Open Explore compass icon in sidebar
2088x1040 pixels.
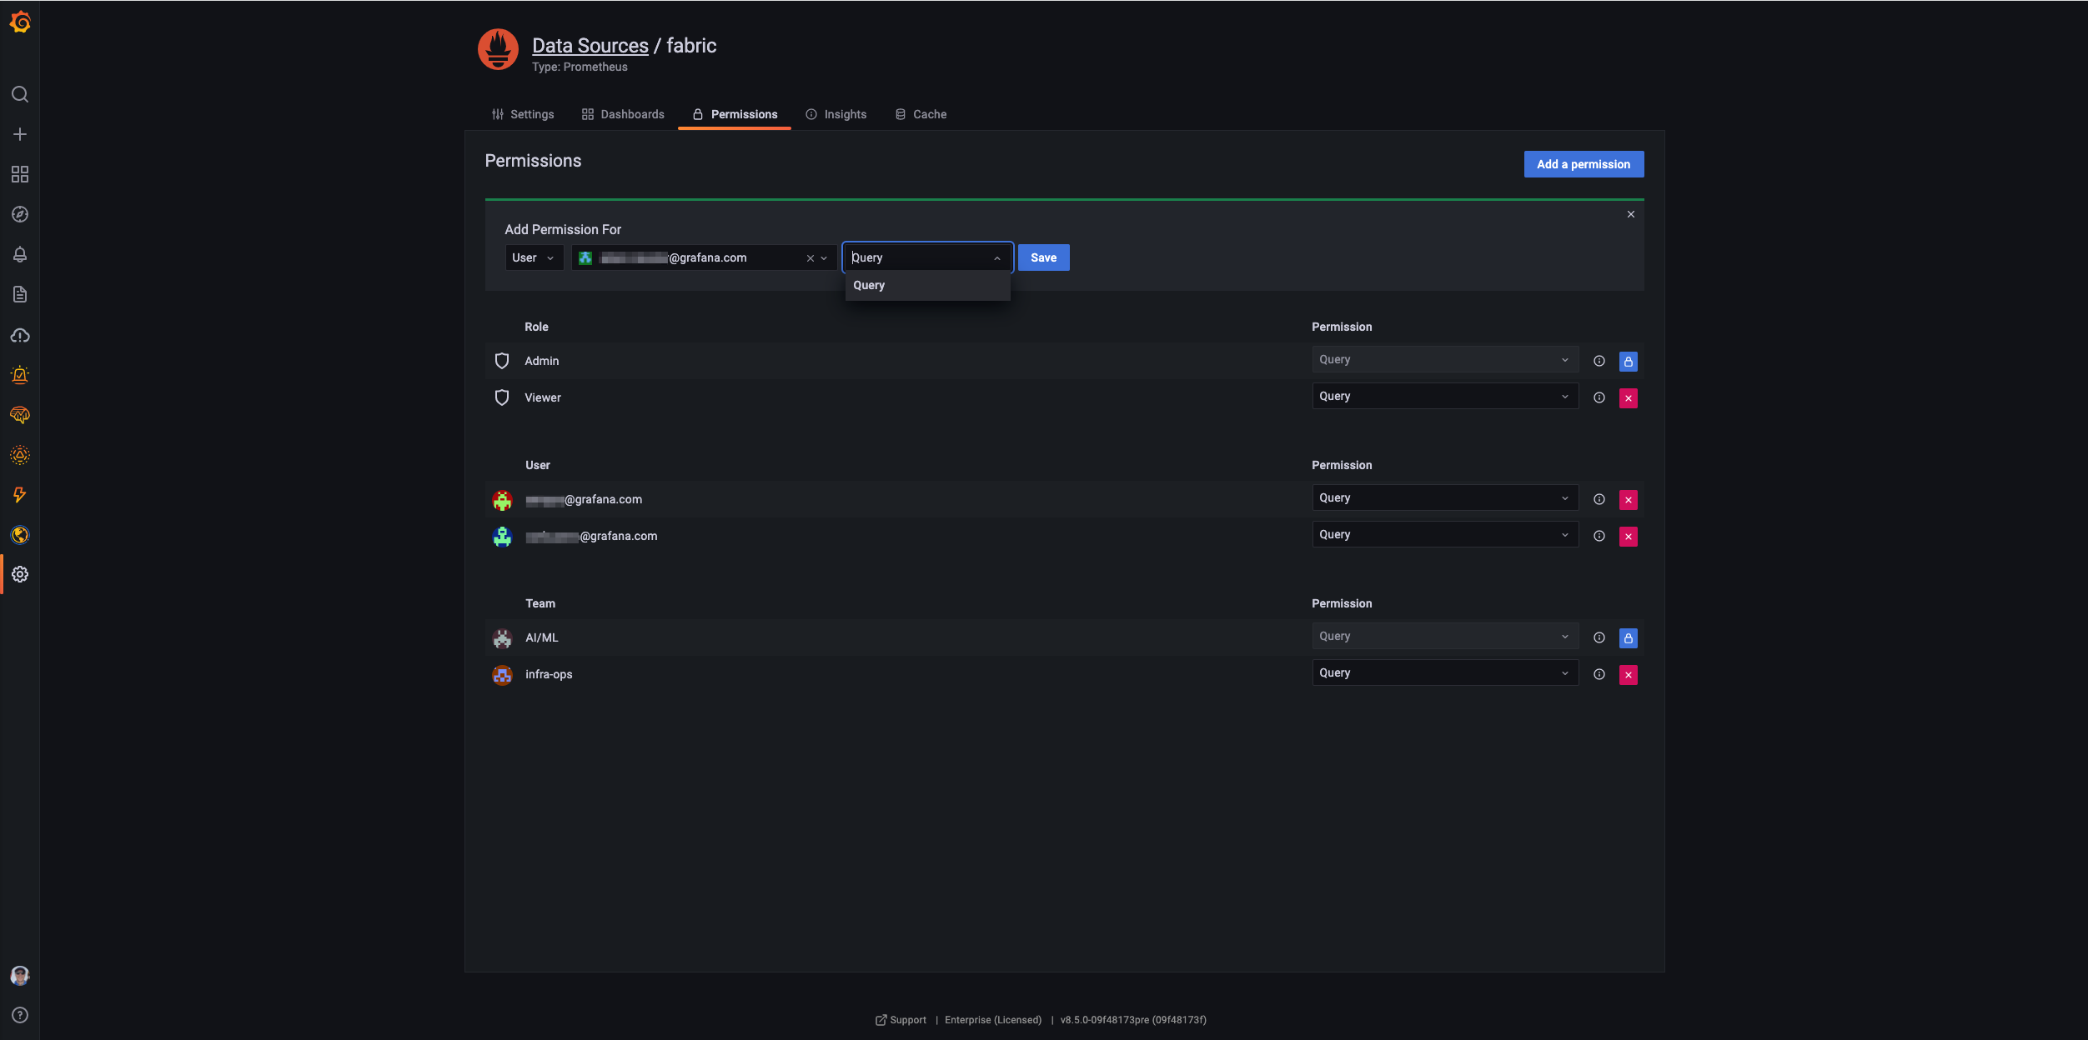tap(20, 214)
